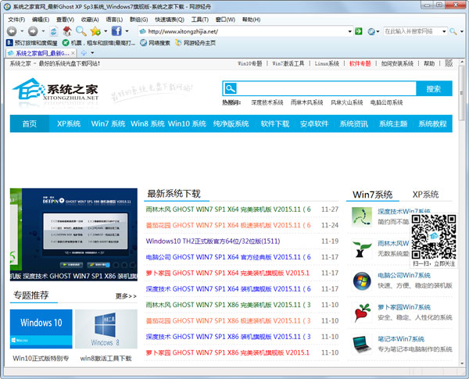This screenshot has height=379, width=469.
Task: Expand the Forward button history dropdown
Action: (x=43, y=31)
